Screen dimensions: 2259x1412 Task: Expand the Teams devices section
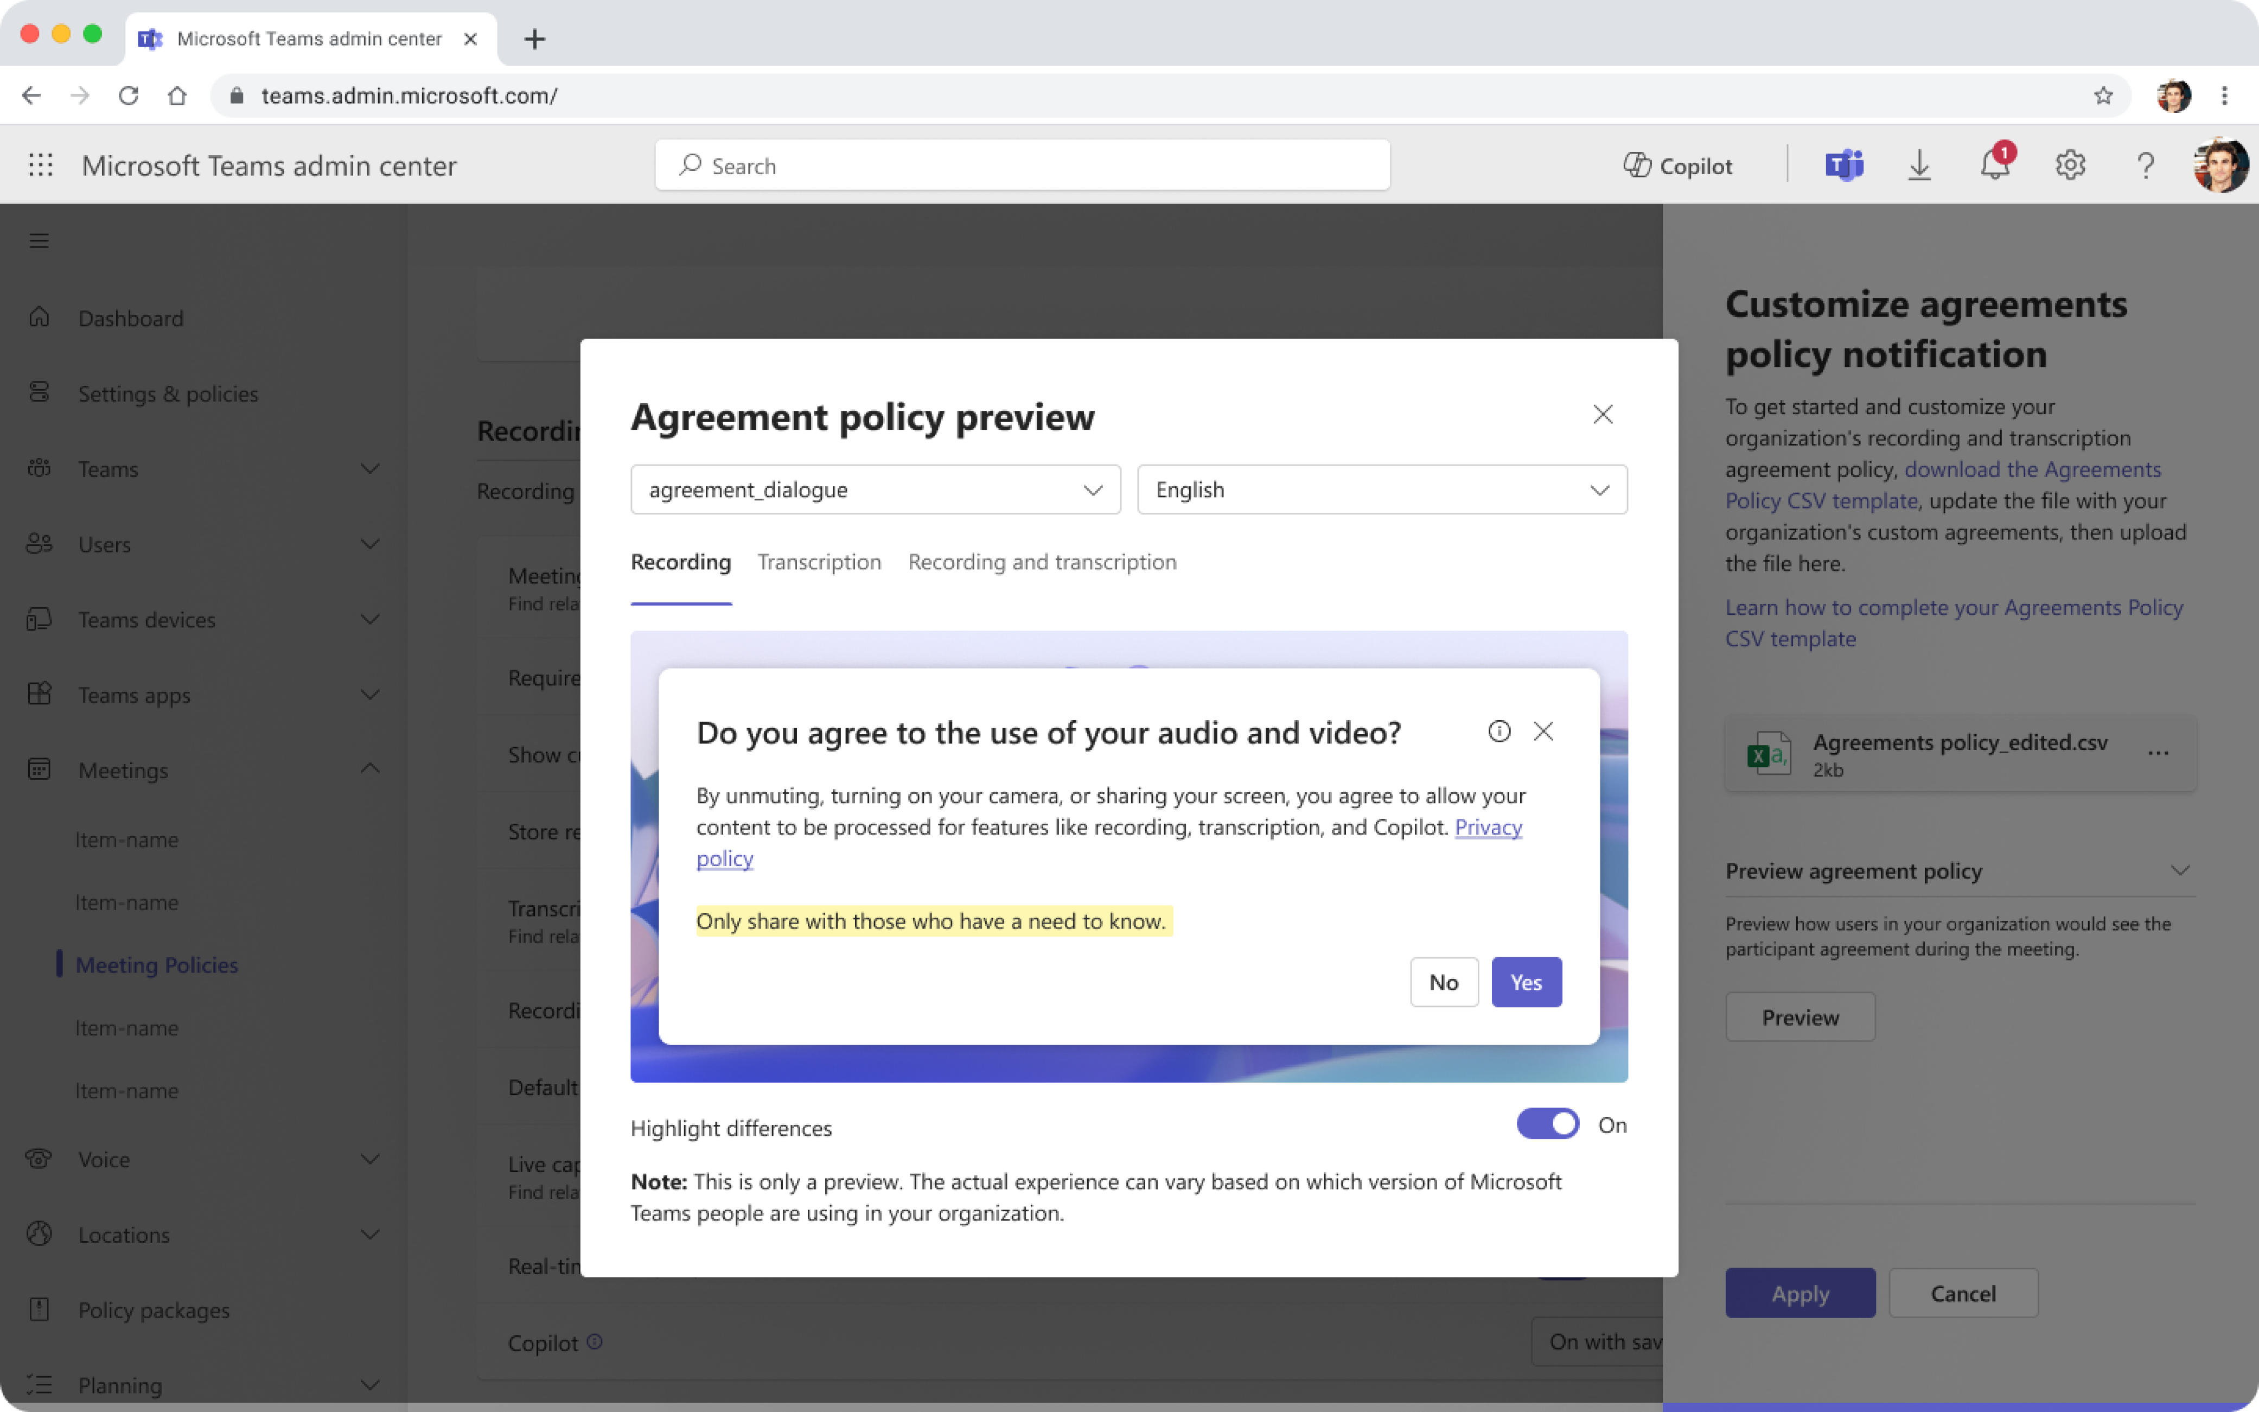coord(371,620)
